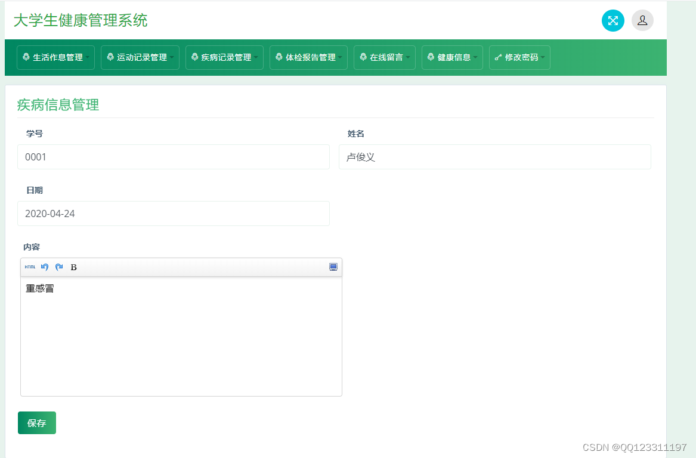The height and width of the screenshot is (458, 696).
Task: Click the 内容 field label
Action: click(x=32, y=247)
